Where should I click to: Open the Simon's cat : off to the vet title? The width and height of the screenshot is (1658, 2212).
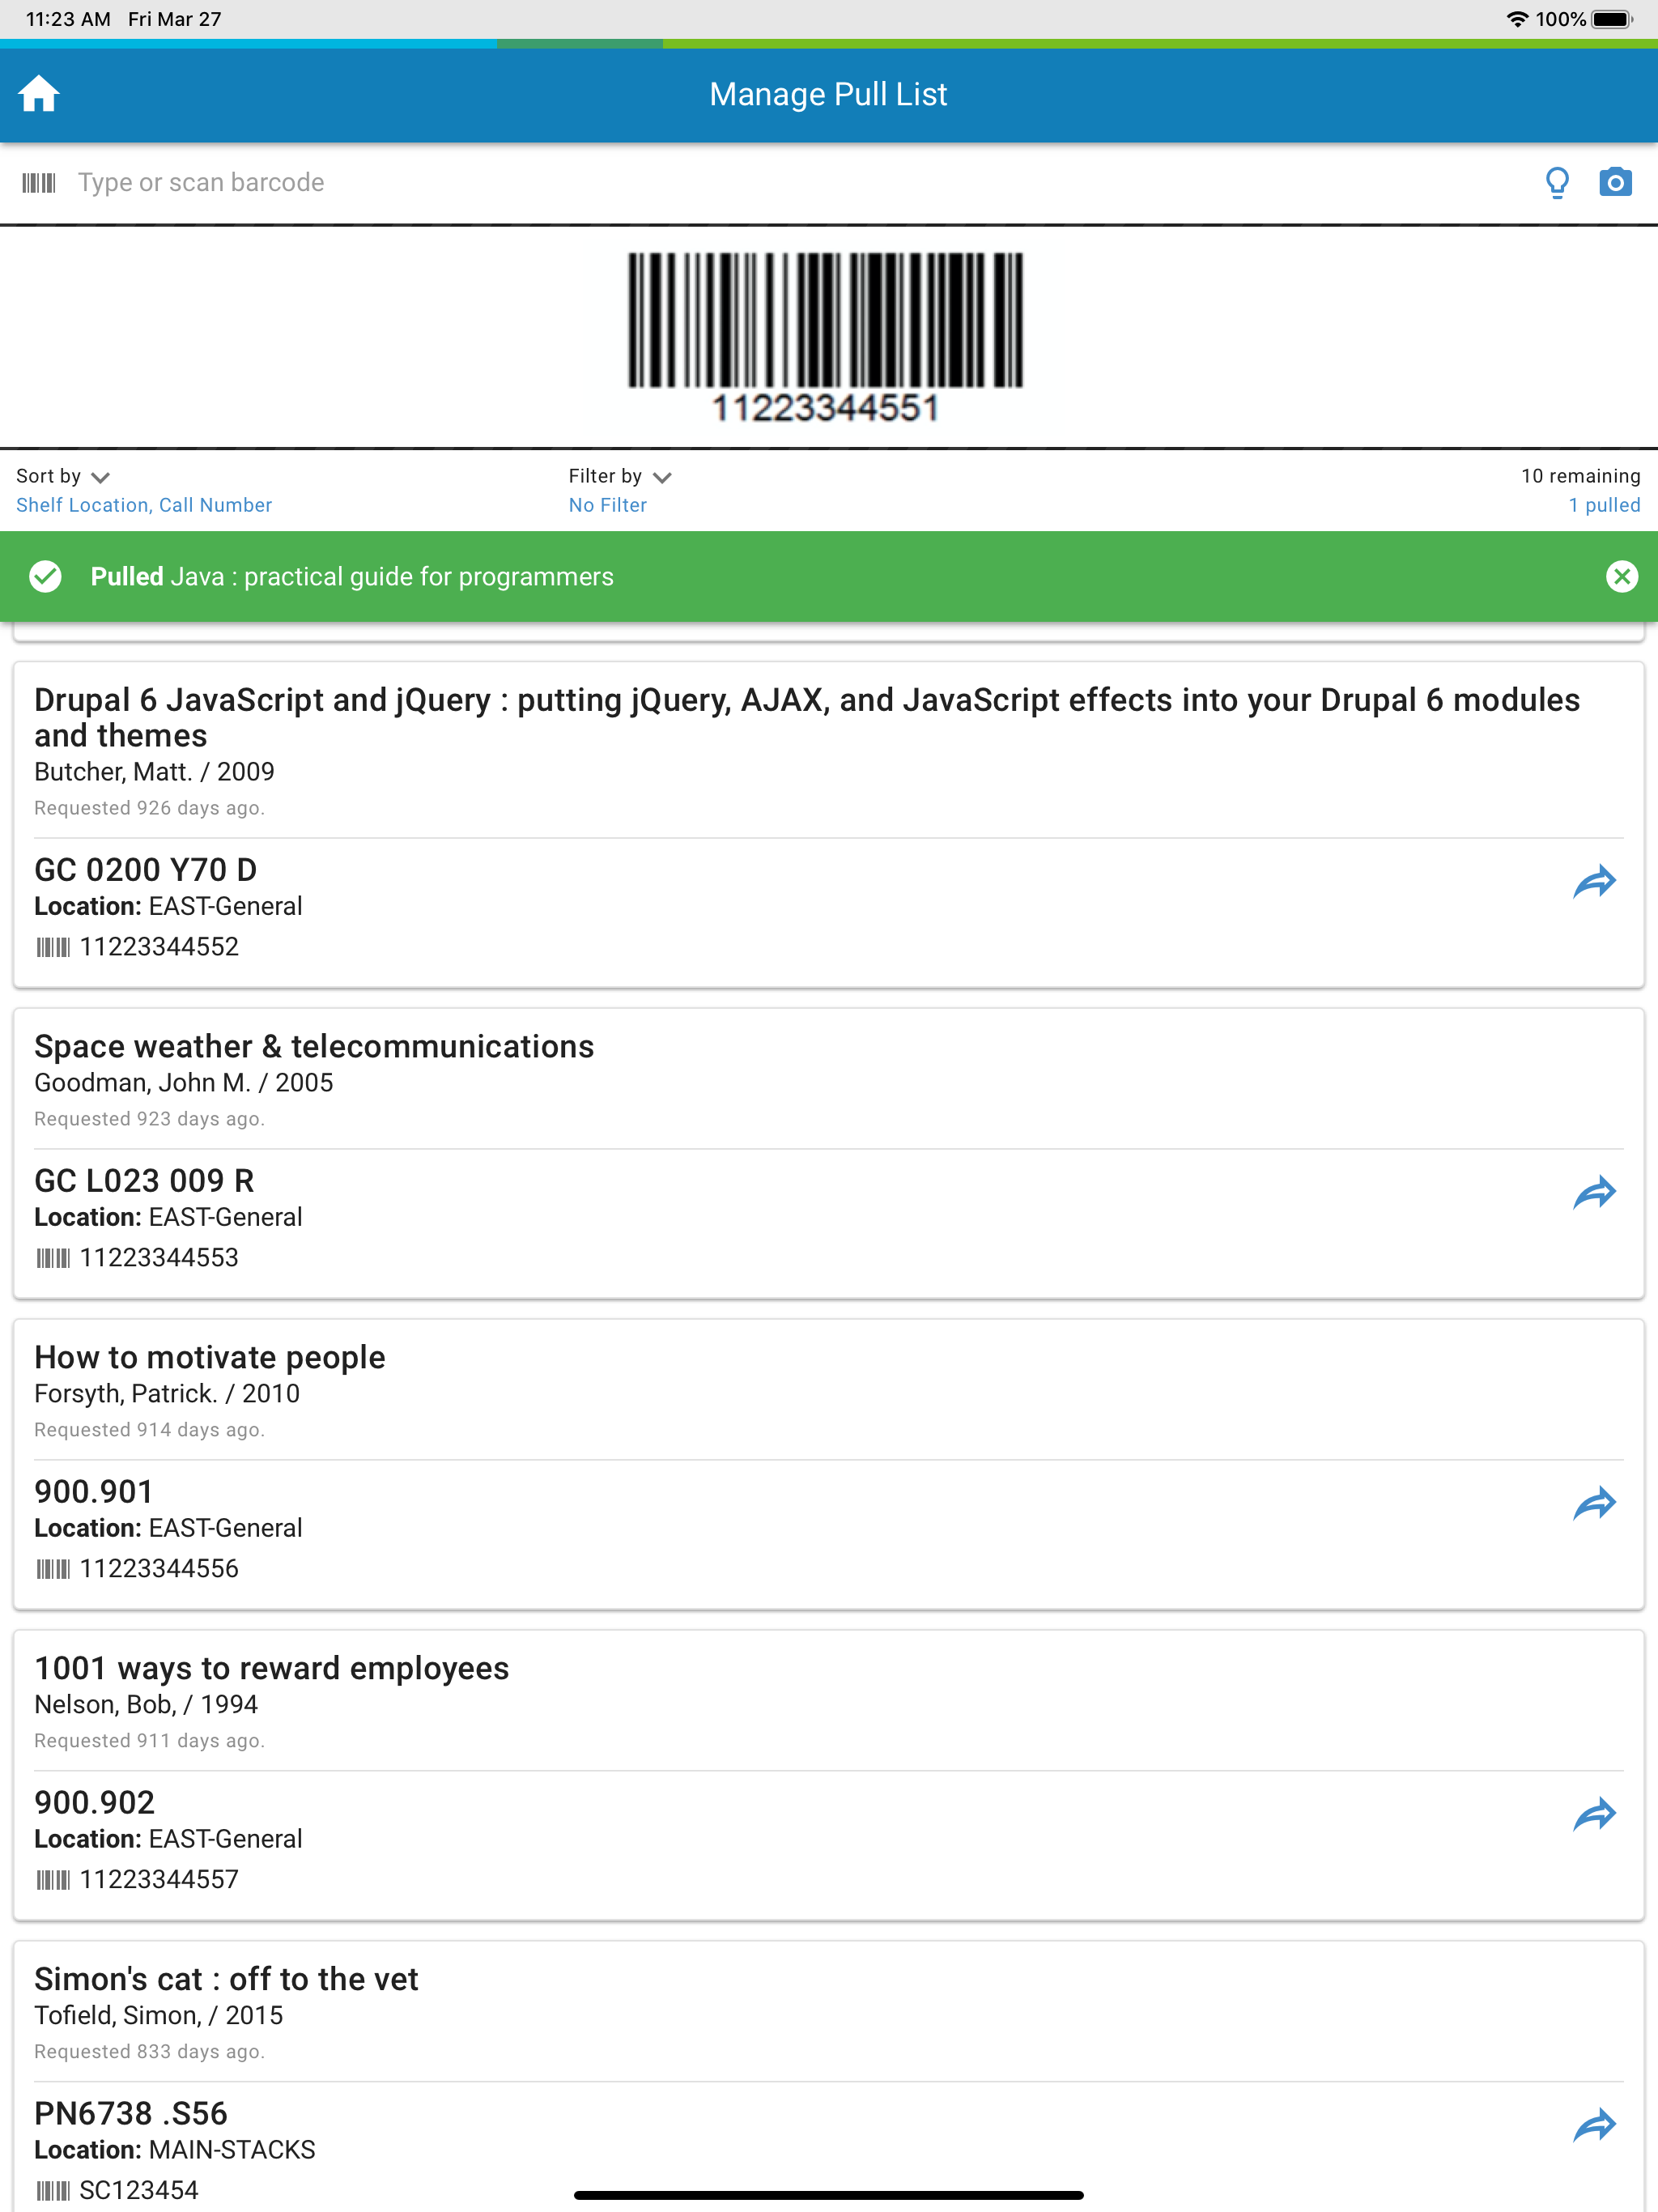226,1980
